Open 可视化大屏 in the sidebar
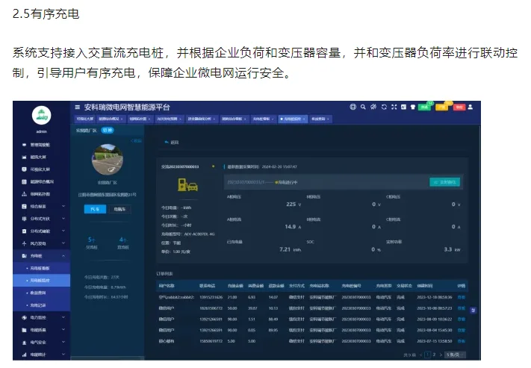 pos(40,169)
